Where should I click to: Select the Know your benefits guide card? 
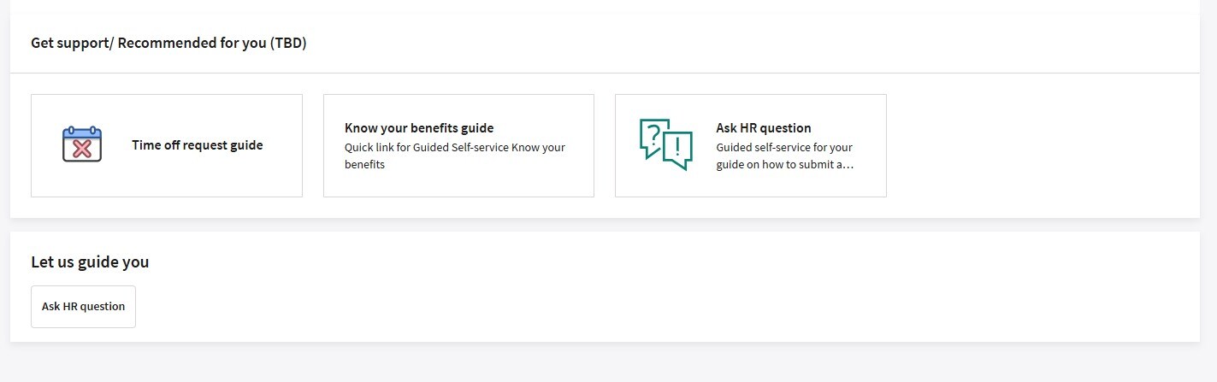tap(458, 145)
